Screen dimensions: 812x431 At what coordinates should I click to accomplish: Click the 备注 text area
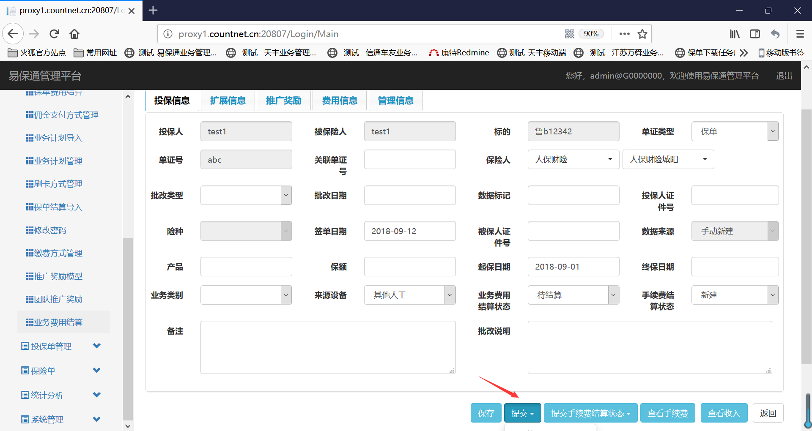click(328, 347)
